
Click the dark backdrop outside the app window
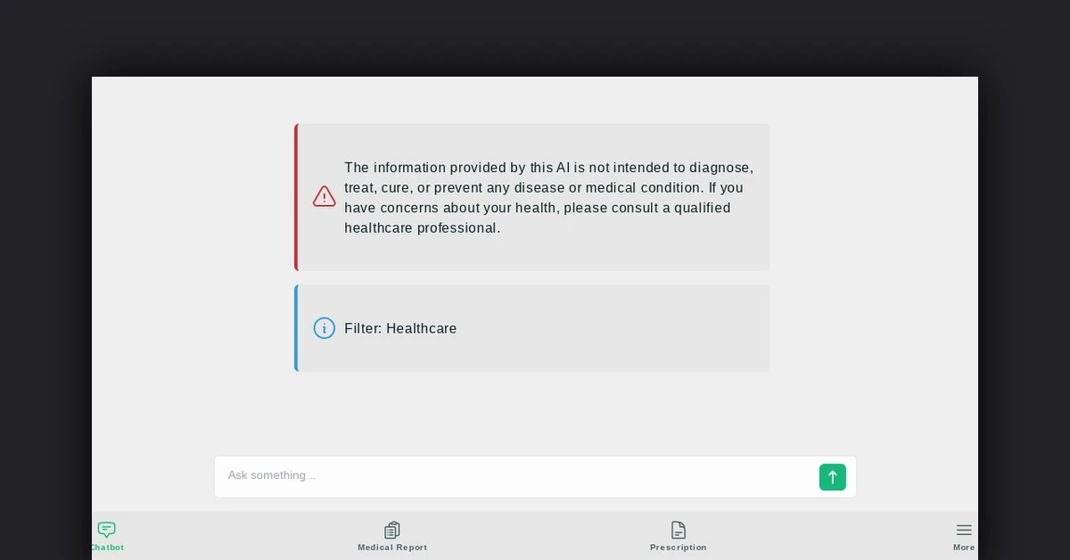535,37
